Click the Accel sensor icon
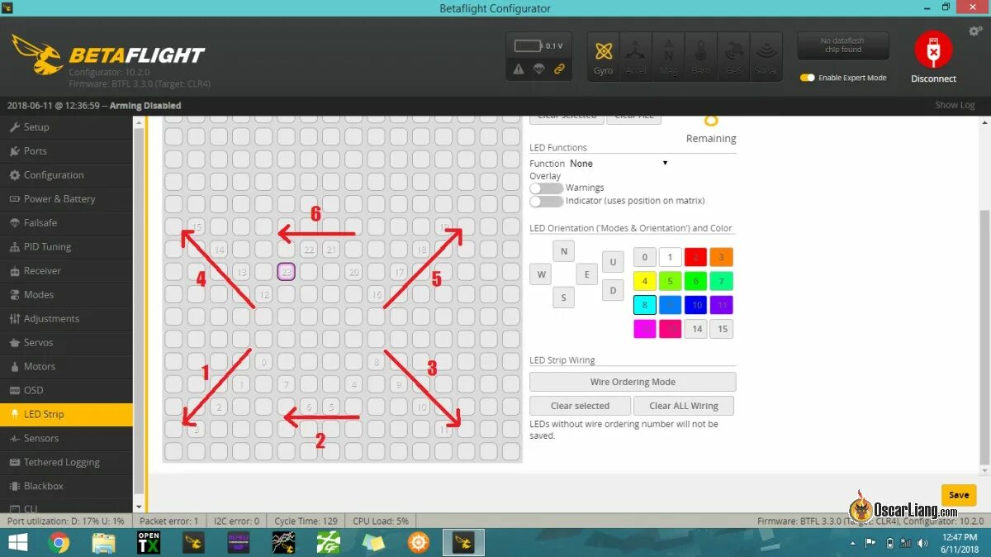The height and width of the screenshot is (557, 991). [x=636, y=56]
